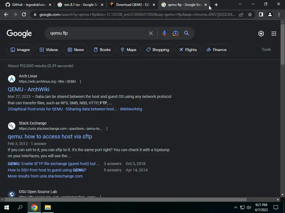Search by image with camera icon
The image size is (285, 213).
pyautogui.click(x=175, y=33)
